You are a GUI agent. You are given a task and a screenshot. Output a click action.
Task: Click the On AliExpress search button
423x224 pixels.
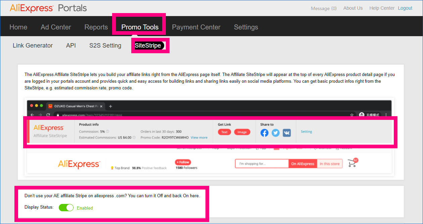tap(303, 164)
